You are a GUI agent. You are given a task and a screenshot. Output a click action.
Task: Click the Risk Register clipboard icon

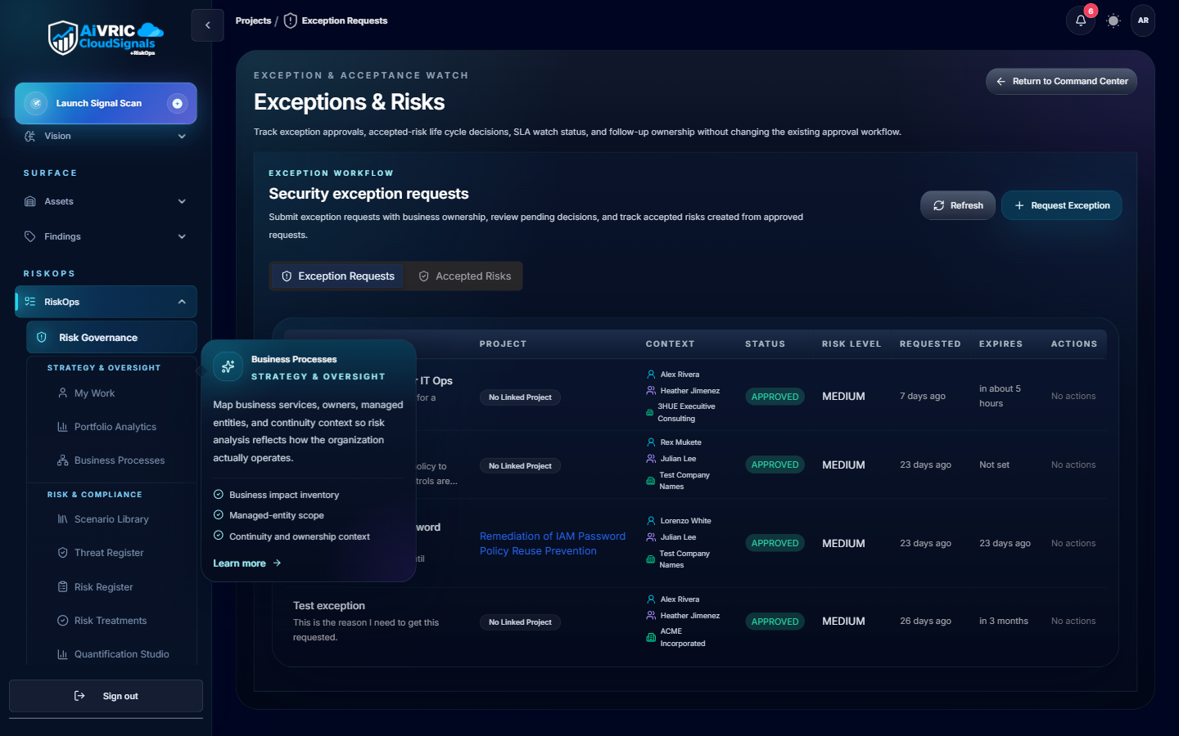(x=63, y=587)
